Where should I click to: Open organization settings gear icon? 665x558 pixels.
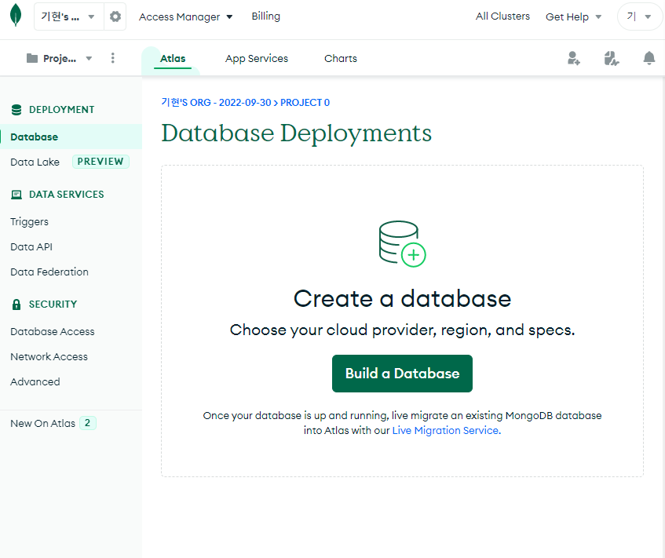click(115, 16)
